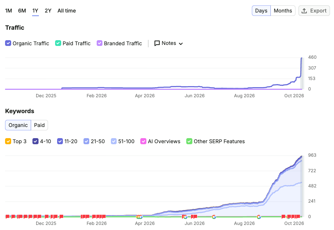The width and height of the screenshot is (334, 230).
Task: Toggle the Top 3 positions checkbox
Action: pos(8,141)
